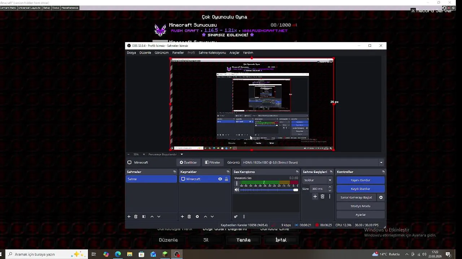The width and height of the screenshot is (462, 259).
Task: Move source up in Kaynaklar list
Action: coord(205,217)
